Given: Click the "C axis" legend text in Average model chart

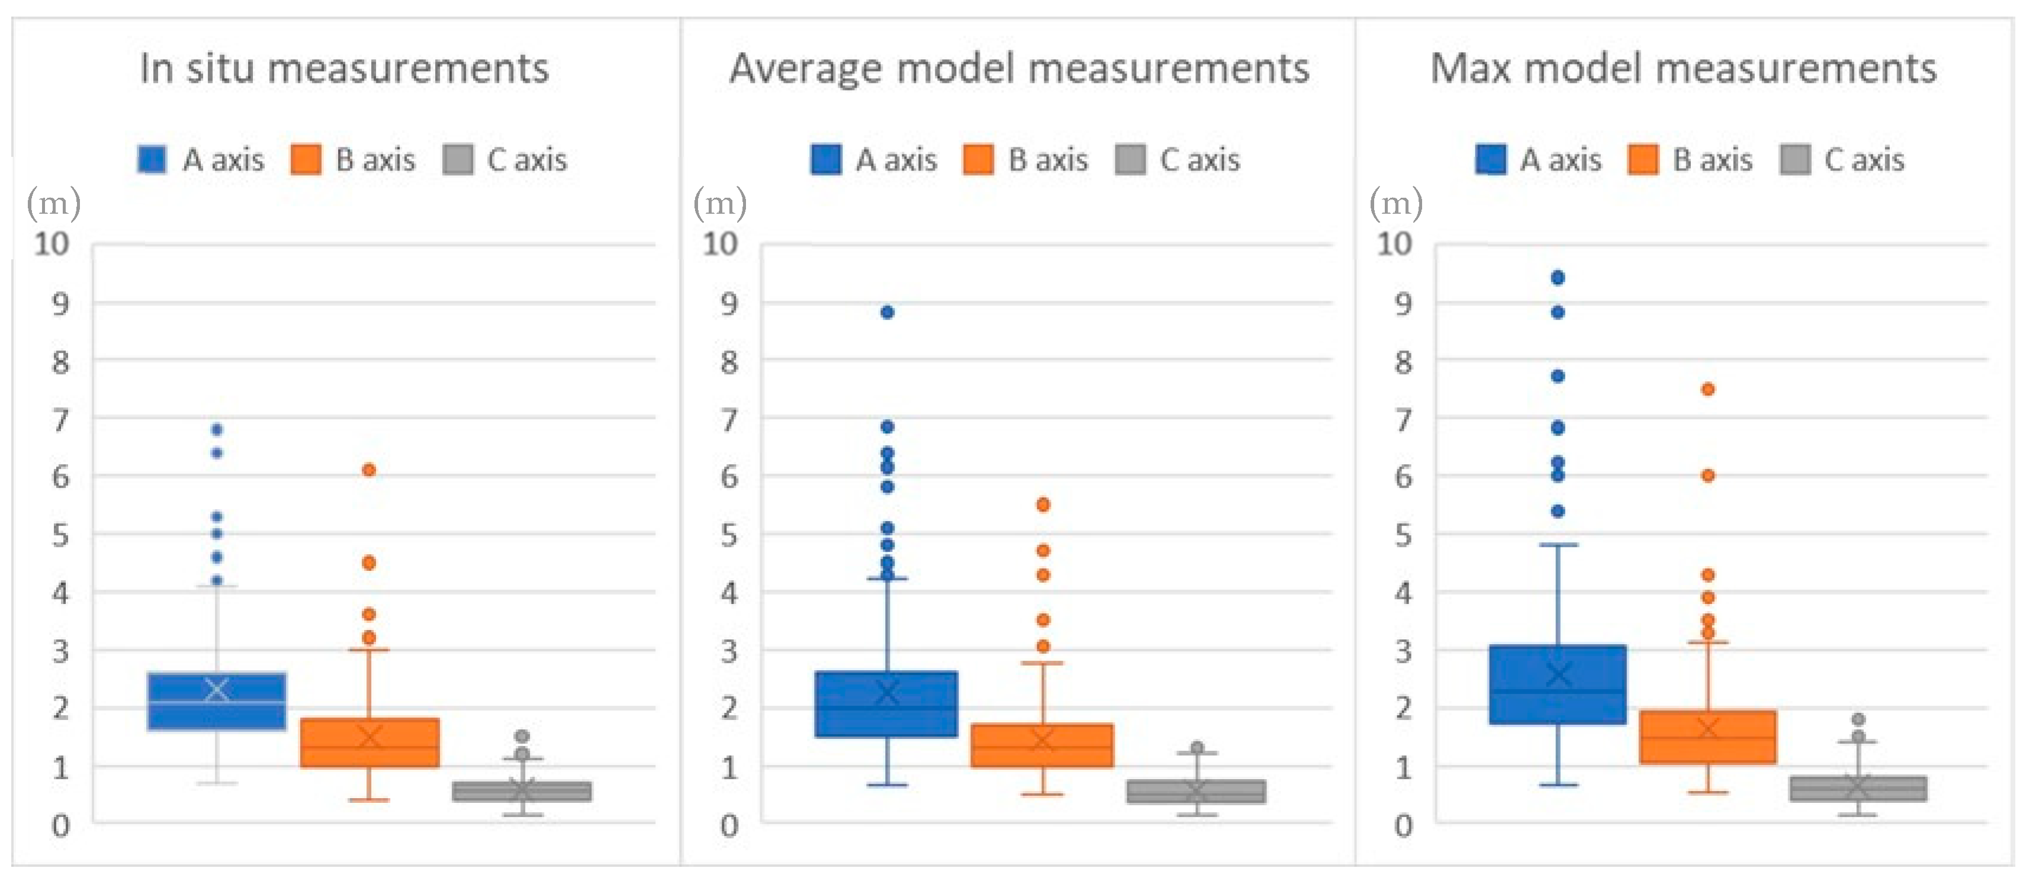Looking at the screenshot, I should point(1199,160).
